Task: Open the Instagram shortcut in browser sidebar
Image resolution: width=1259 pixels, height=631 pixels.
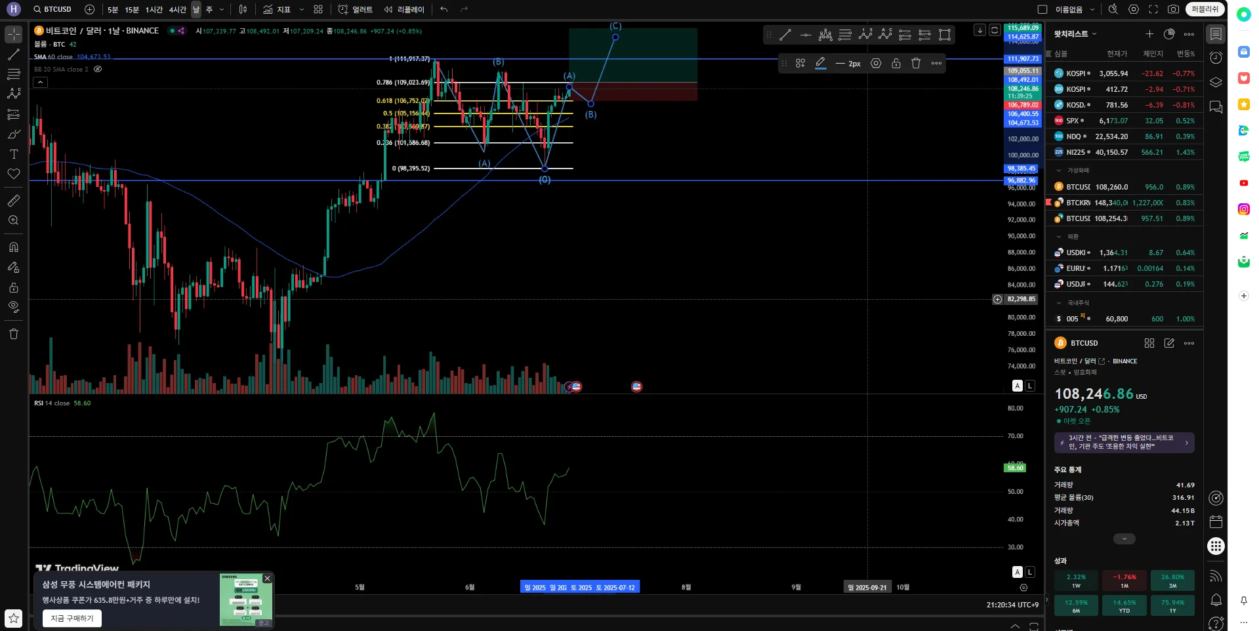Action: [1244, 209]
